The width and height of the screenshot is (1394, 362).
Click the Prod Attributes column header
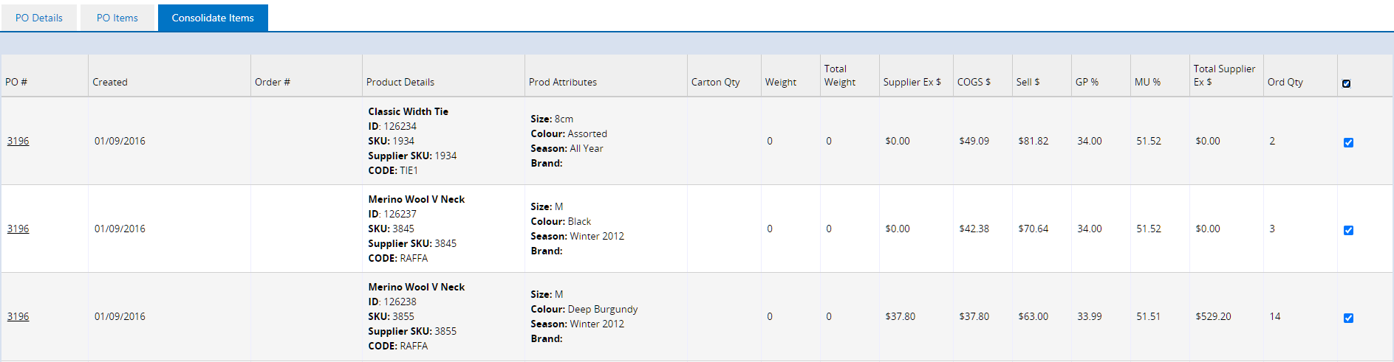tap(563, 82)
